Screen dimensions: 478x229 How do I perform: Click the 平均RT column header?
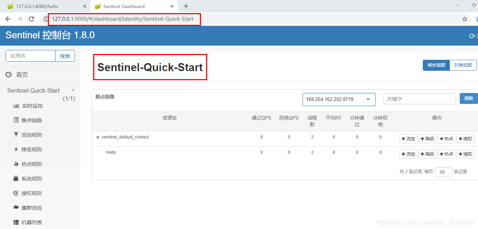click(334, 118)
